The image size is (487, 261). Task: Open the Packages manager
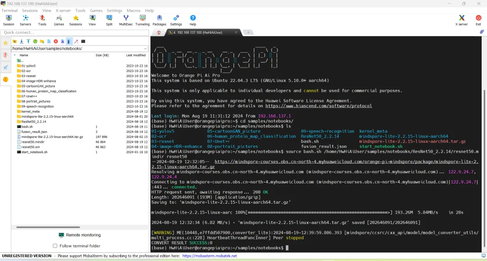point(159,20)
